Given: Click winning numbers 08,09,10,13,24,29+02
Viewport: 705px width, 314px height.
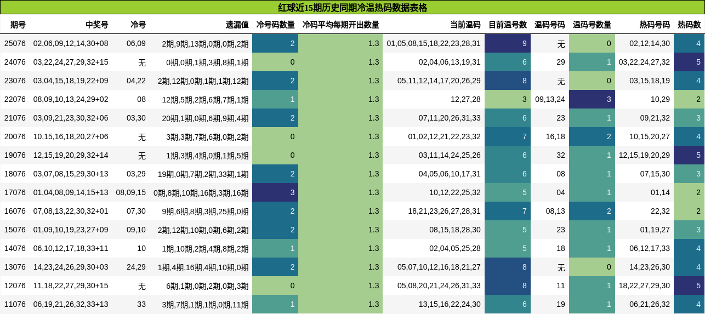Looking at the screenshot, I should 71,99.
